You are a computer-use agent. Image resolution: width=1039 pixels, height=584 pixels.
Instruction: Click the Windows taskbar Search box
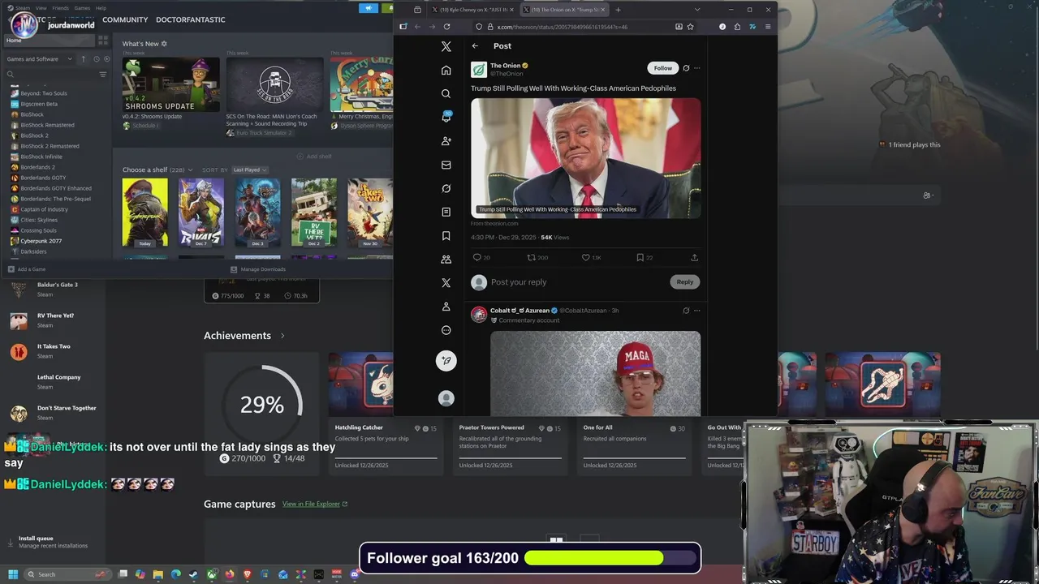[x=67, y=574]
